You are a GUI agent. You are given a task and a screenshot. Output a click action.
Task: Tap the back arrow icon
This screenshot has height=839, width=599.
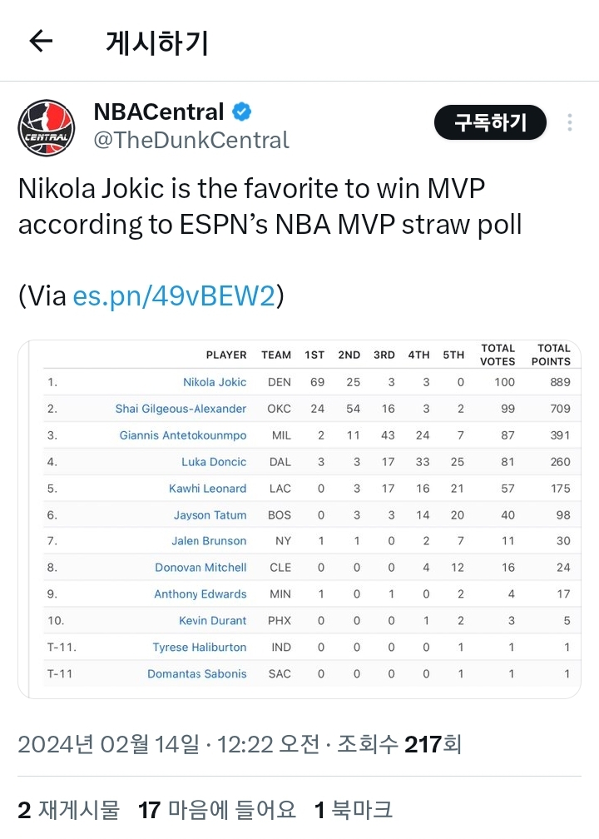coord(41,42)
